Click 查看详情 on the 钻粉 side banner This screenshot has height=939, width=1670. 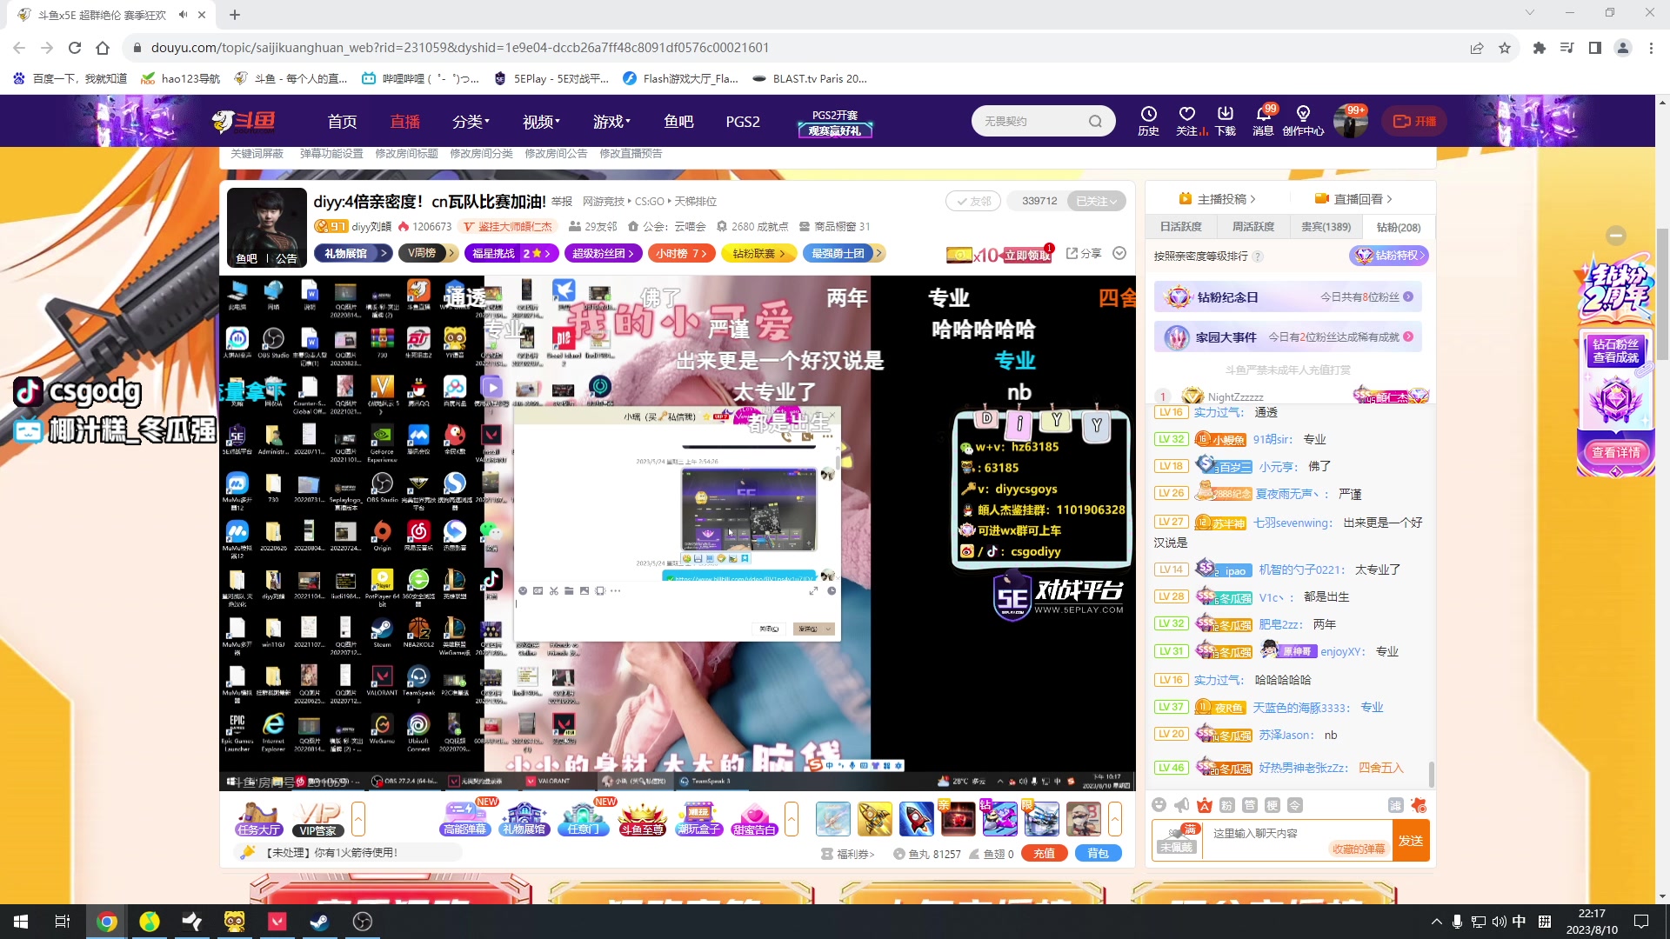pyautogui.click(x=1616, y=452)
